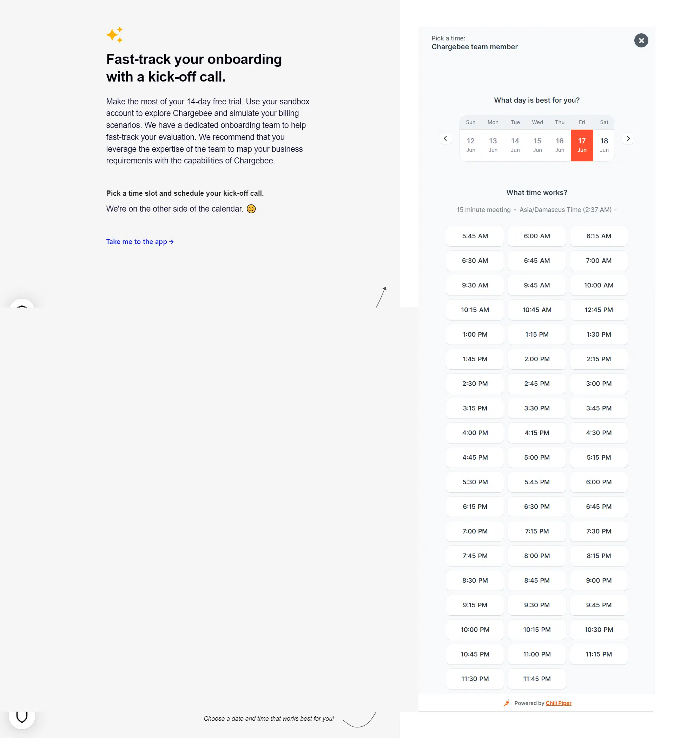The image size is (674, 738).
Task: Click the sparkle stars icon above heading
Action: coord(114,35)
